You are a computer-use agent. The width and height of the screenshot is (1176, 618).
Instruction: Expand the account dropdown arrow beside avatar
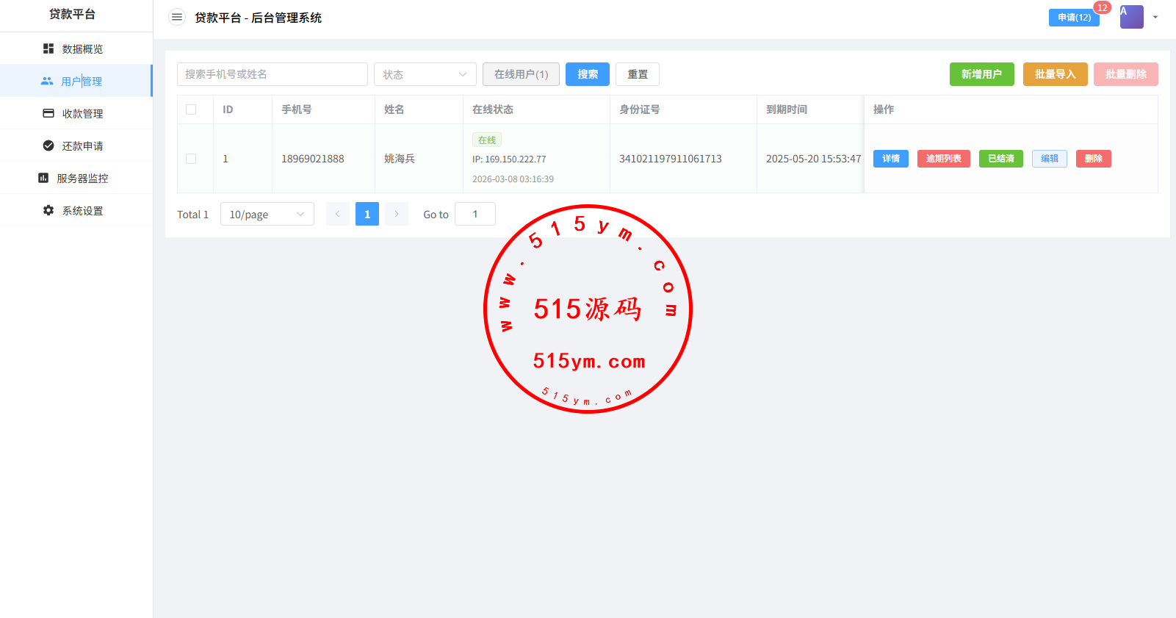tap(1155, 17)
